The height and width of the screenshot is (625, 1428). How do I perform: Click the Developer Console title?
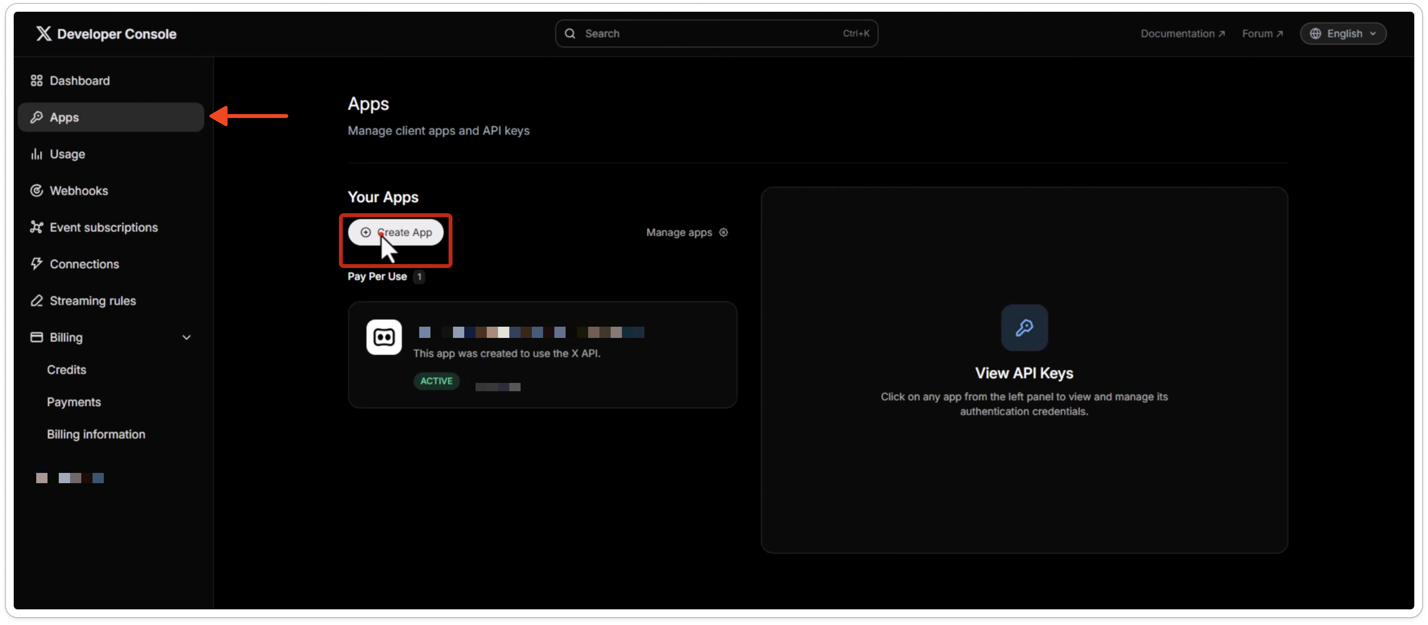[117, 34]
